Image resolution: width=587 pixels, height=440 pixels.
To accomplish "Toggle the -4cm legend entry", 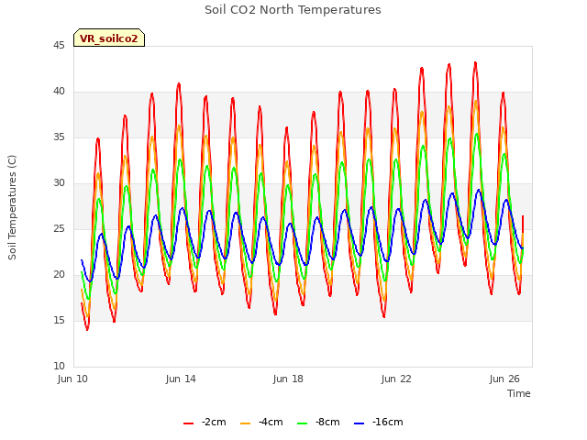I will click(261, 423).
